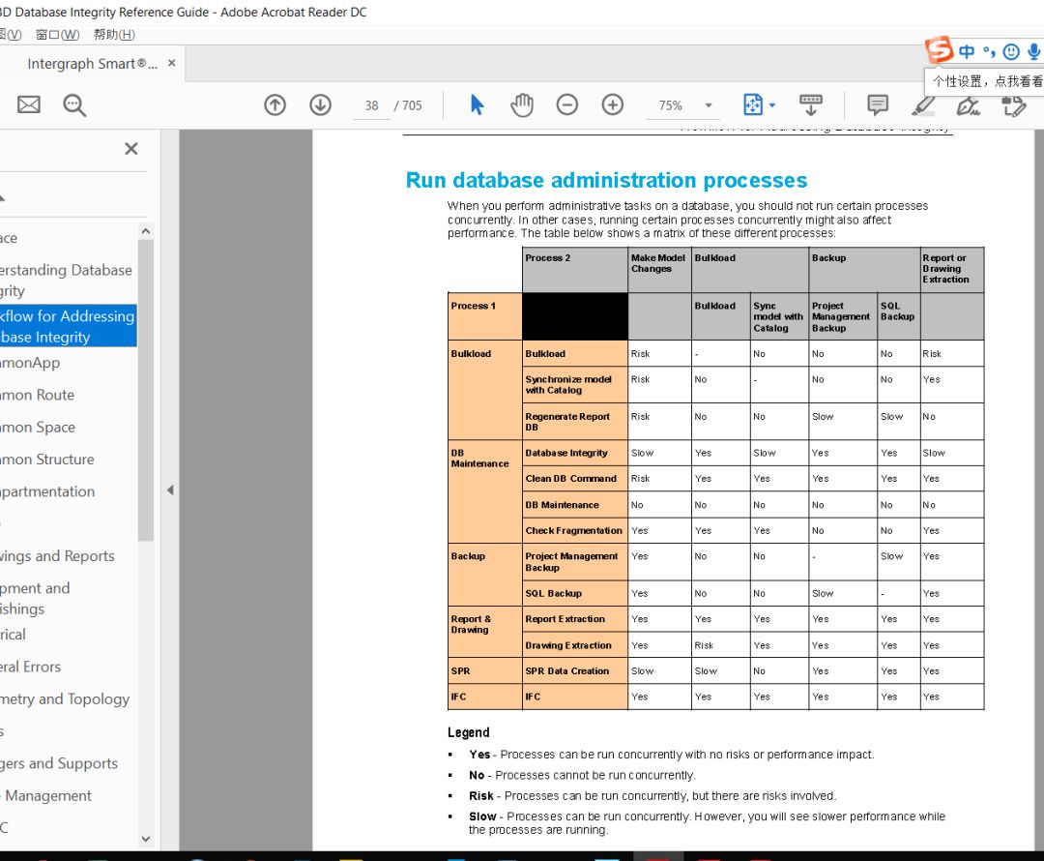Select the Intergraph Smart document tab
Image resolution: width=1044 pixels, height=861 pixels.
[93, 64]
